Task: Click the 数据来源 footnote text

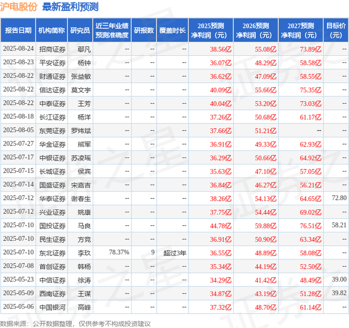Action: (75, 324)
